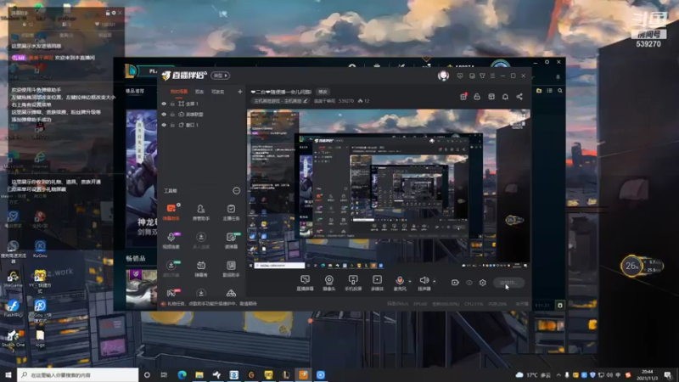Open the hamburger menu in title bar
Screen dimensions: 679x382
pos(492,76)
